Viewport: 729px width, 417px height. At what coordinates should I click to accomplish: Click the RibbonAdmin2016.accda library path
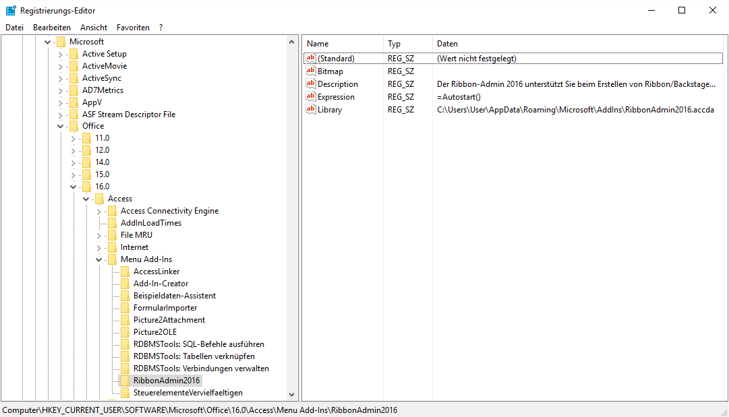pos(575,110)
